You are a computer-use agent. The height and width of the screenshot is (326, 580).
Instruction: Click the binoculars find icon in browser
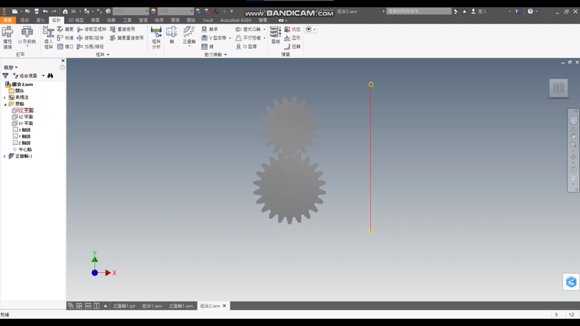(50, 75)
